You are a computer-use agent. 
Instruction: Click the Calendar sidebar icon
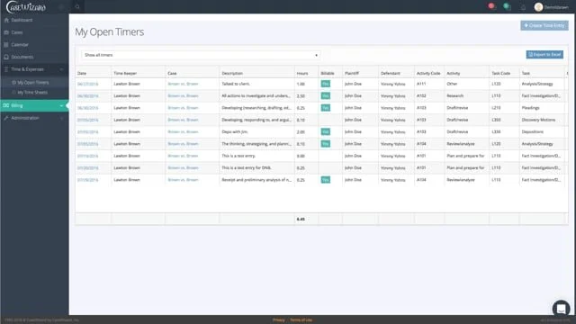[6, 44]
